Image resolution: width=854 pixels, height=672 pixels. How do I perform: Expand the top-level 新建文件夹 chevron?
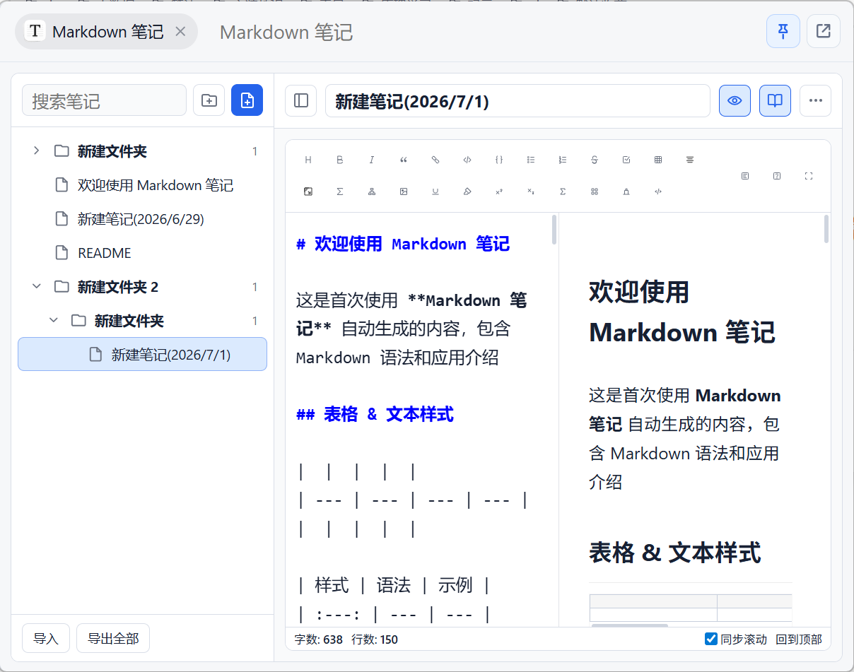pos(37,151)
